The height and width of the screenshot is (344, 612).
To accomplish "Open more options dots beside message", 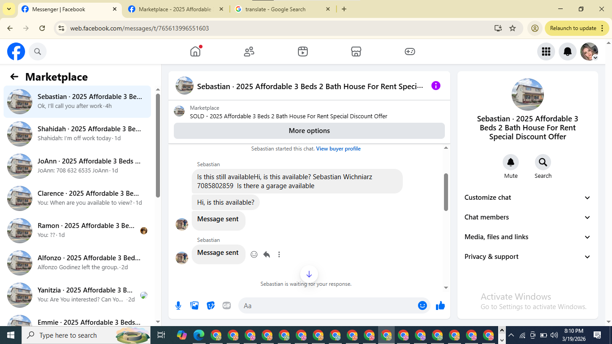I will [x=279, y=254].
